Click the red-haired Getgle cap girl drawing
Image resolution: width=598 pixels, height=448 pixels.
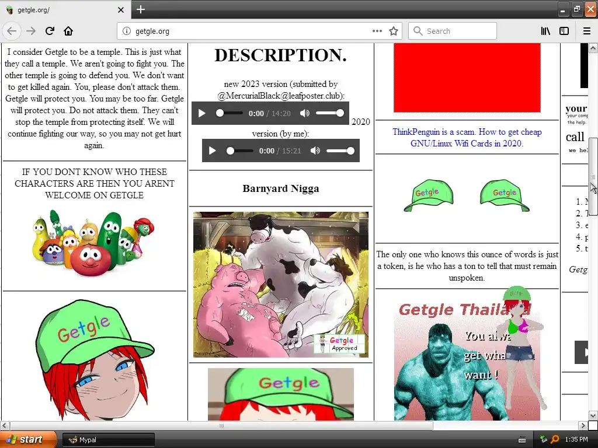click(95, 360)
